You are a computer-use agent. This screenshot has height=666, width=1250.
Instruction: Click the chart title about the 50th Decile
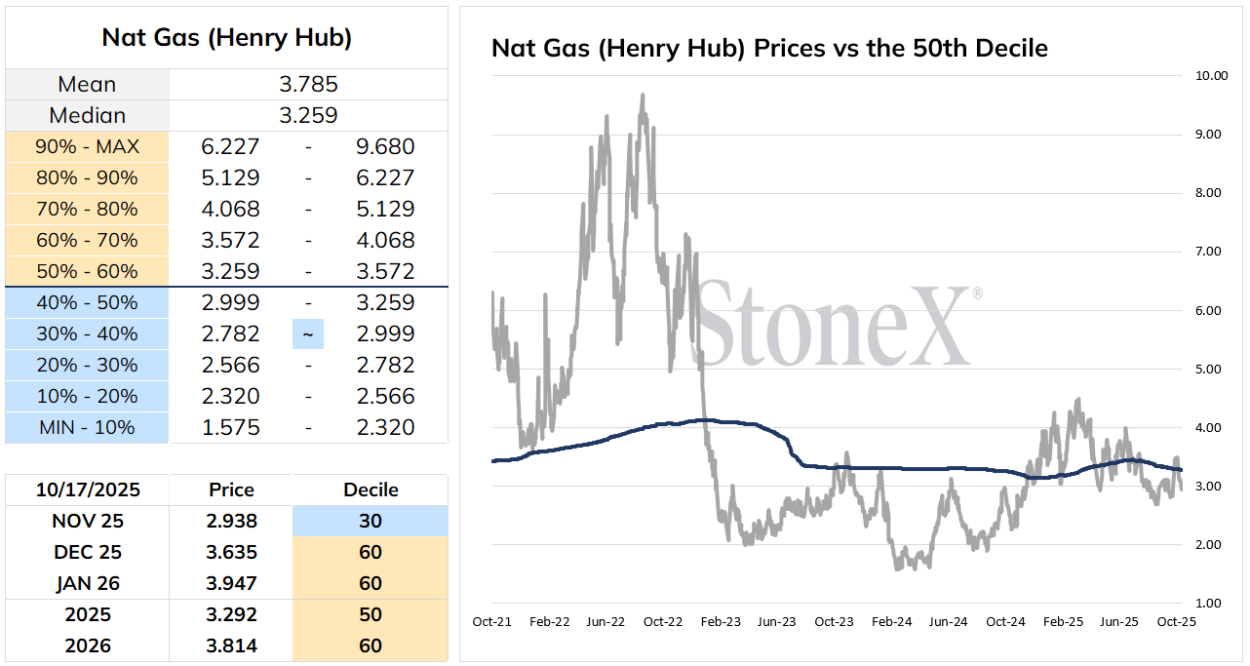point(769,48)
